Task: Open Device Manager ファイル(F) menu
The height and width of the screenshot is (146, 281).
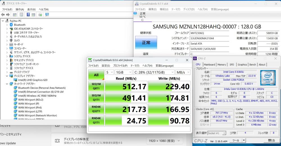Action: (x=7, y=9)
